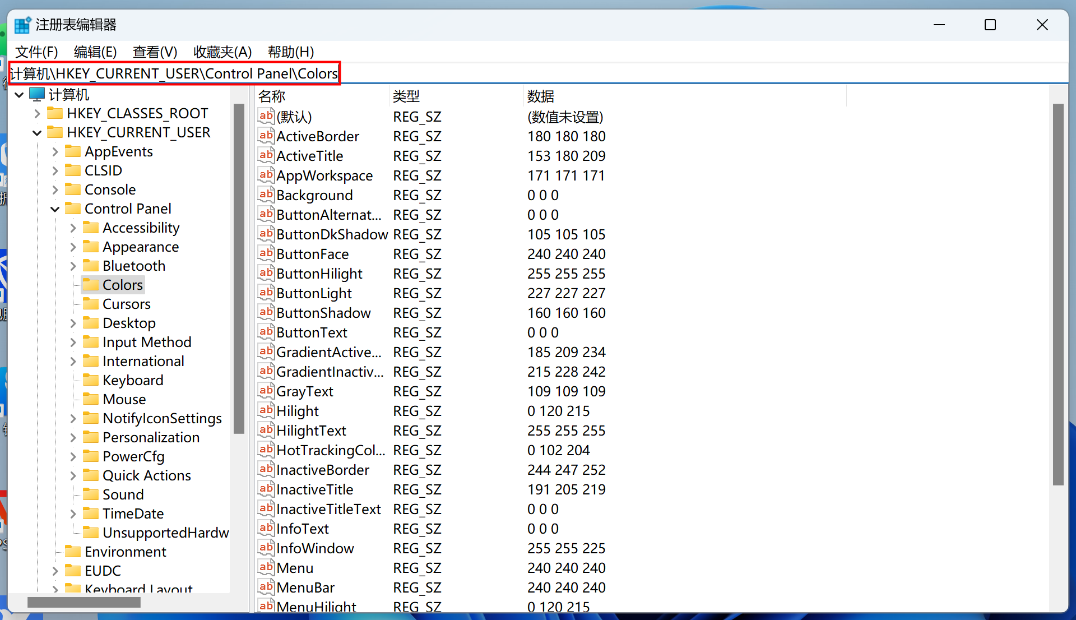Collapse the Control Panel tree node
Screen dimensions: 1076x620
point(55,209)
